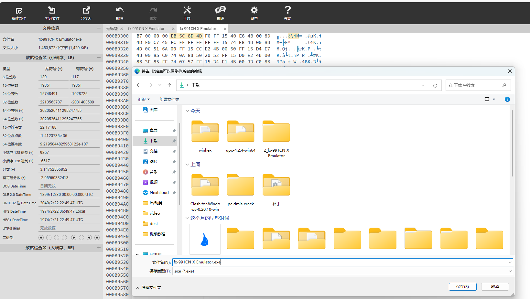The height and width of the screenshot is (299, 530).
Task: Open the pc dmis crack folder
Action: pyautogui.click(x=241, y=190)
